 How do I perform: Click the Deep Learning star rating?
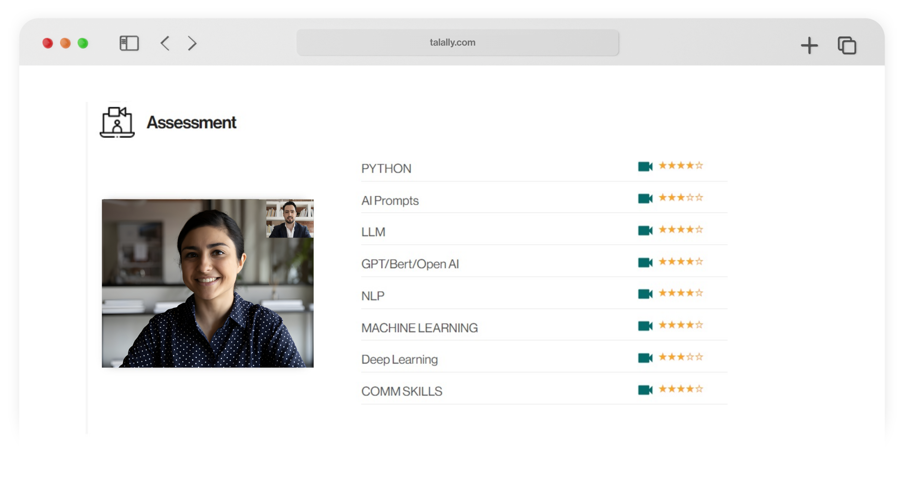[x=680, y=357]
